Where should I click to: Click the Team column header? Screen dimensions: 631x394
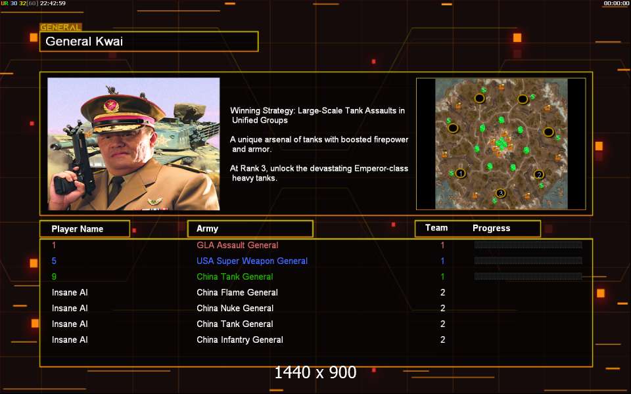(x=436, y=228)
